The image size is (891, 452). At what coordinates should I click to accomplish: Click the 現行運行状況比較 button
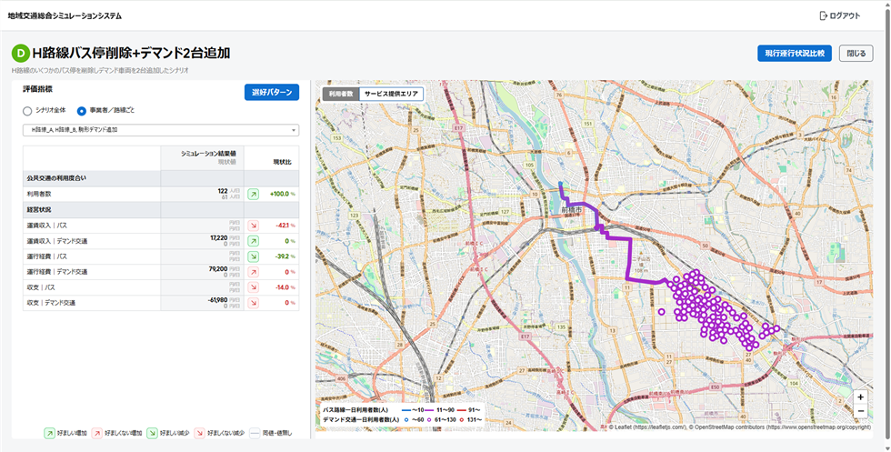pyautogui.click(x=795, y=54)
